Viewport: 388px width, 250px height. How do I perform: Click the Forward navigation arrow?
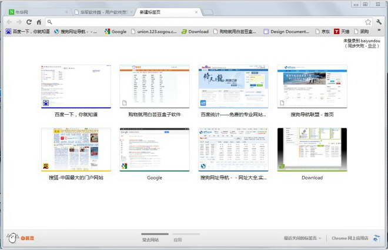[19, 22]
